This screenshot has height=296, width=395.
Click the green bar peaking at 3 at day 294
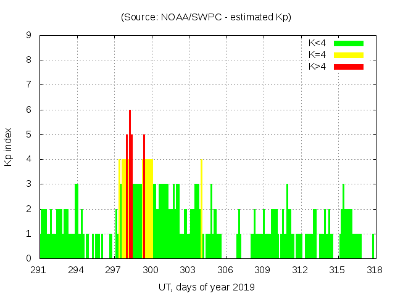pyautogui.click(x=77, y=222)
